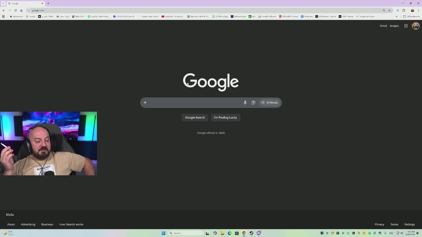This screenshot has height=237, width=422.
Task: Click the Google Search button
Action: pyautogui.click(x=195, y=118)
